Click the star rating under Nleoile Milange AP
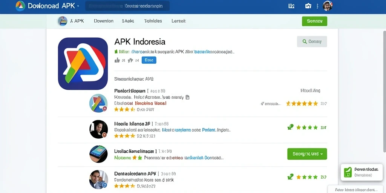The width and height of the screenshot is (386, 193). pyautogui.click(x=124, y=136)
